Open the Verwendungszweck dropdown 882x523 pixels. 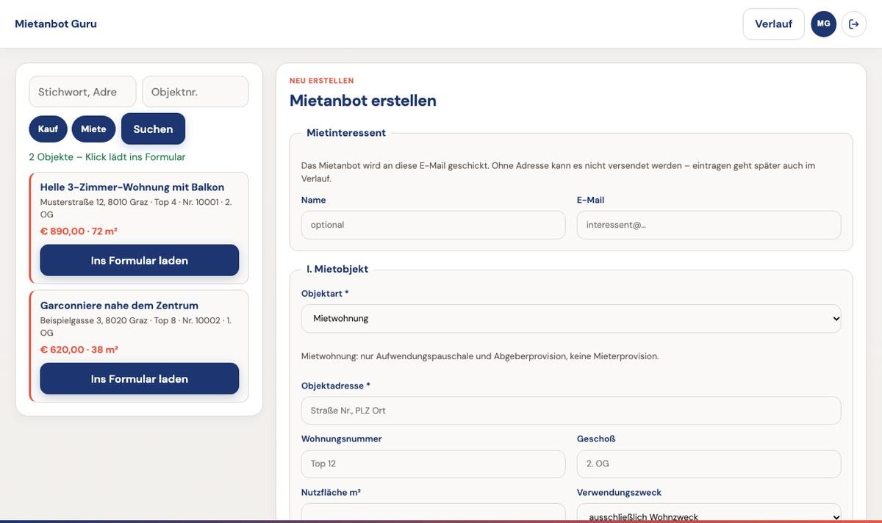709,513
